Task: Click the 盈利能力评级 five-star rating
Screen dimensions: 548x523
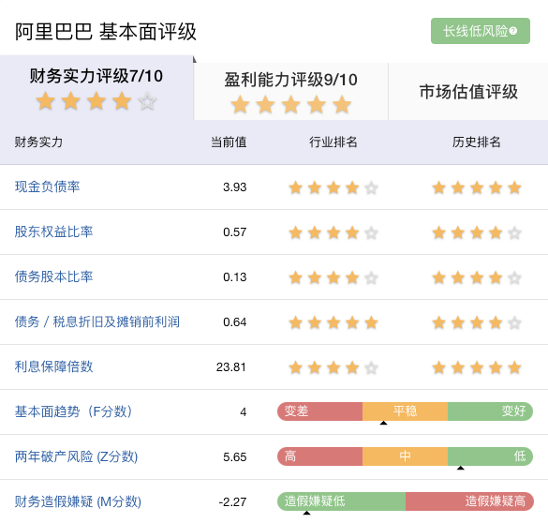Action: tap(290, 105)
